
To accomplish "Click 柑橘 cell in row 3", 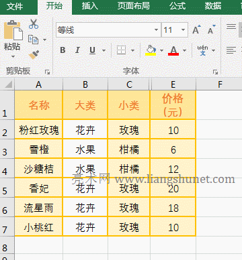I will (129, 149).
